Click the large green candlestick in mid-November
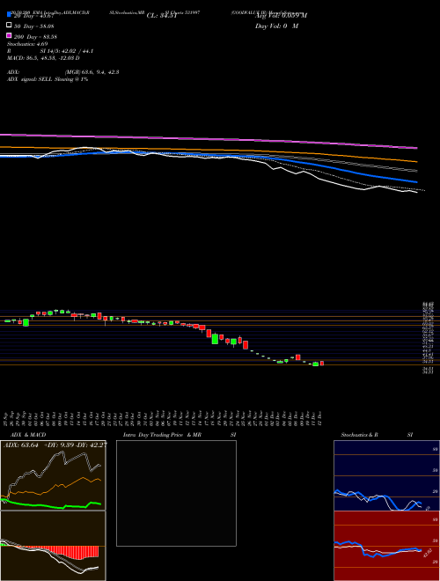The width and height of the screenshot is (440, 581). click(215, 339)
